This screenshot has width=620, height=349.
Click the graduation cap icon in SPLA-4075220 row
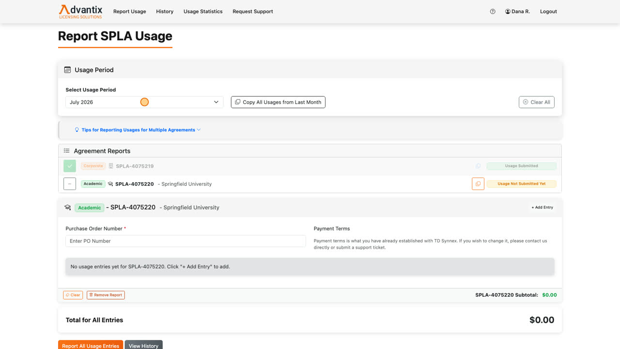[x=110, y=184]
